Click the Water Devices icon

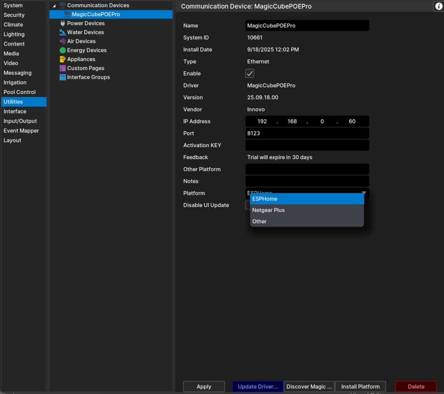pos(63,32)
